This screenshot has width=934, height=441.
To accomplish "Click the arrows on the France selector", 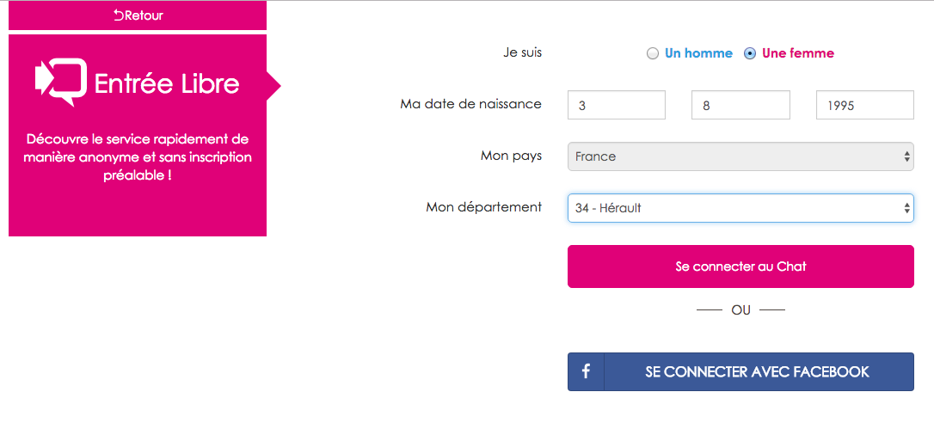I will click(x=906, y=156).
